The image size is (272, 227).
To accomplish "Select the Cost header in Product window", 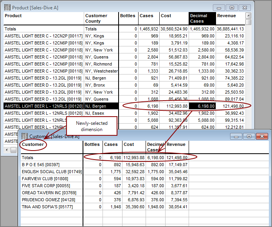I will [174, 18].
